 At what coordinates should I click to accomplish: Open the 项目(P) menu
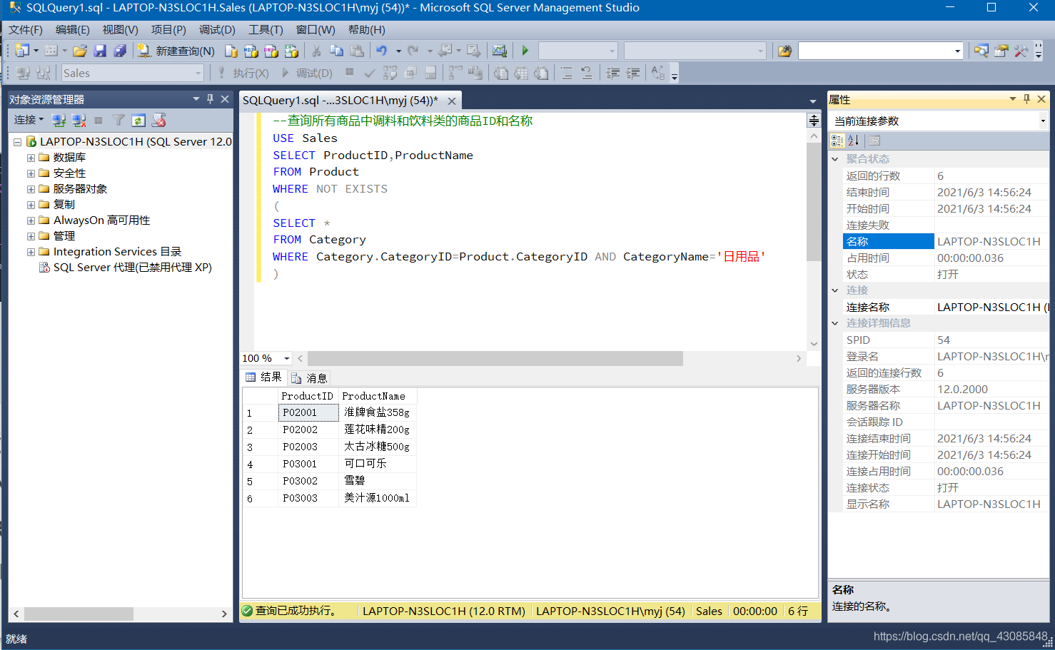(168, 29)
